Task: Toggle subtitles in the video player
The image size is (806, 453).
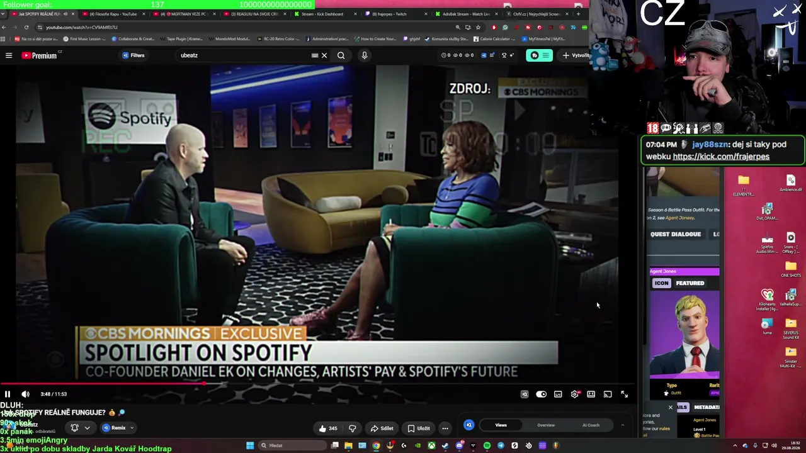Action: pos(558,394)
